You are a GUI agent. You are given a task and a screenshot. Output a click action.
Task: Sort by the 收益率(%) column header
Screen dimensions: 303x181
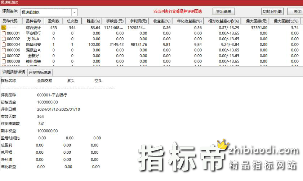tap(161, 21)
